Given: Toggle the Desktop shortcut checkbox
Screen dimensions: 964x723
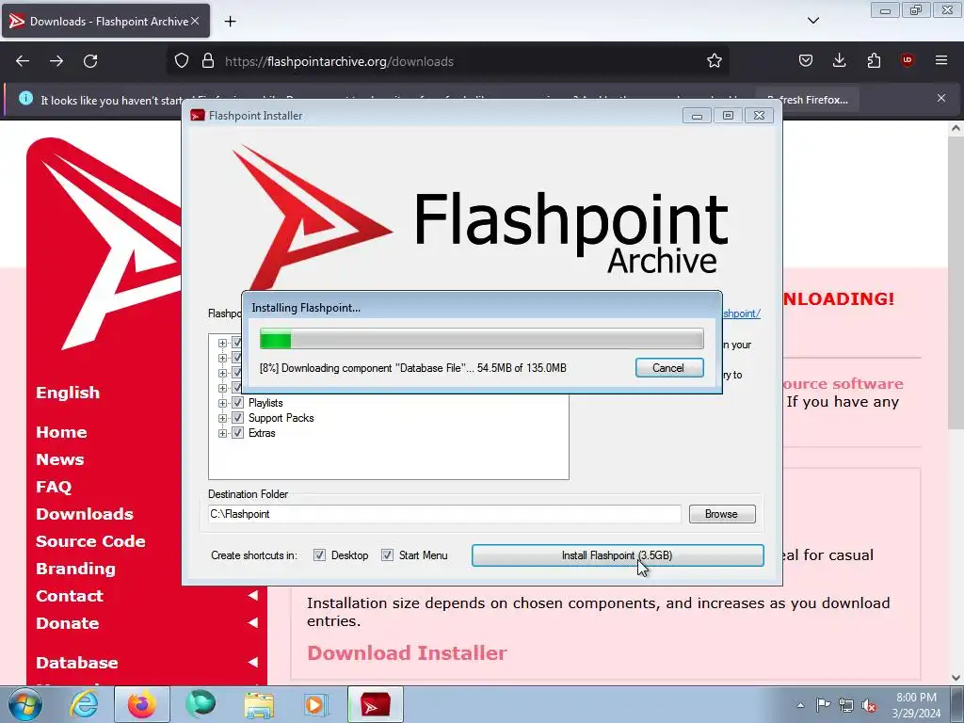Looking at the screenshot, I should pos(320,555).
